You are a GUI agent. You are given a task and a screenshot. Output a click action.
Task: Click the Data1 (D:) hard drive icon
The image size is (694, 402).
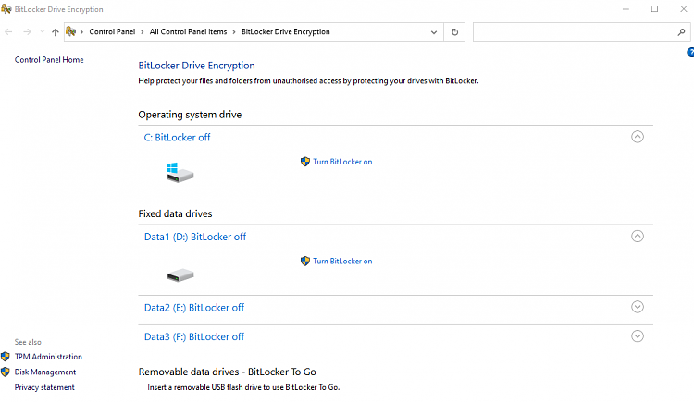[x=180, y=275]
